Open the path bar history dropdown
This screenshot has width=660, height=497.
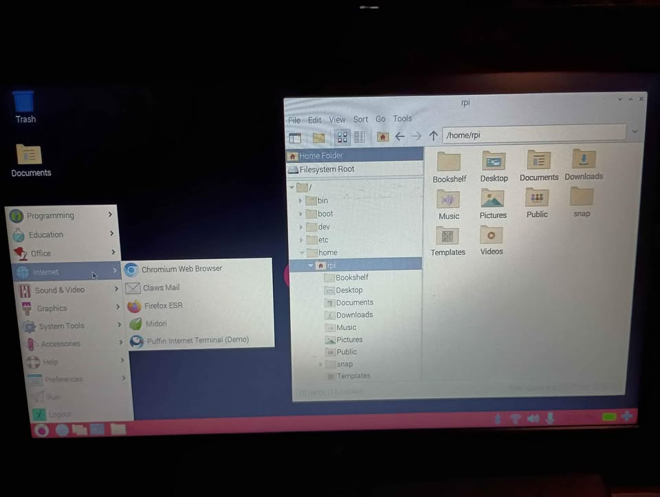(635, 132)
